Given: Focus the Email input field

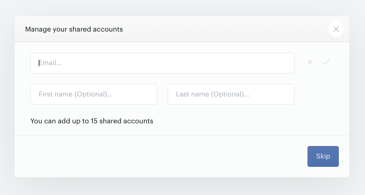Looking at the screenshot, I should 162,63.
